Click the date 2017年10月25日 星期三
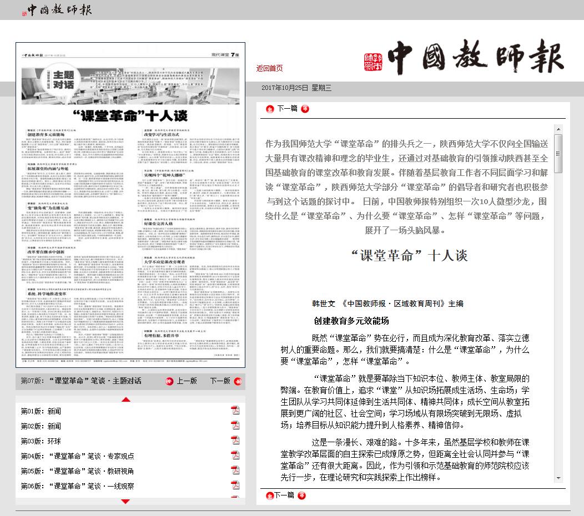 [x=296, y=88]
